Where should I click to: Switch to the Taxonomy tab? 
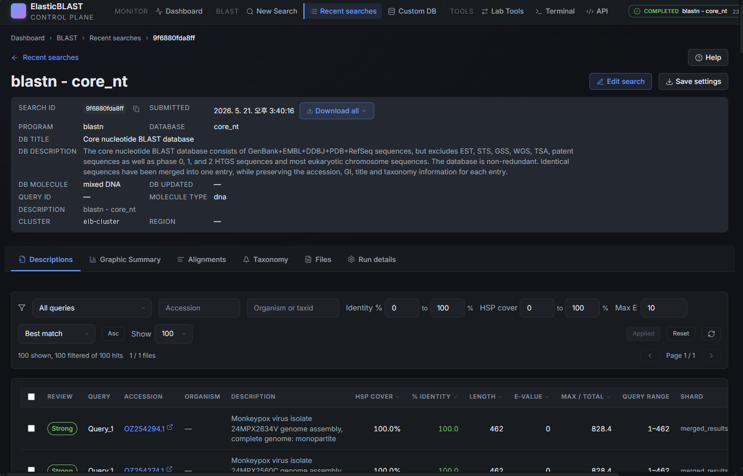point(265,260)
